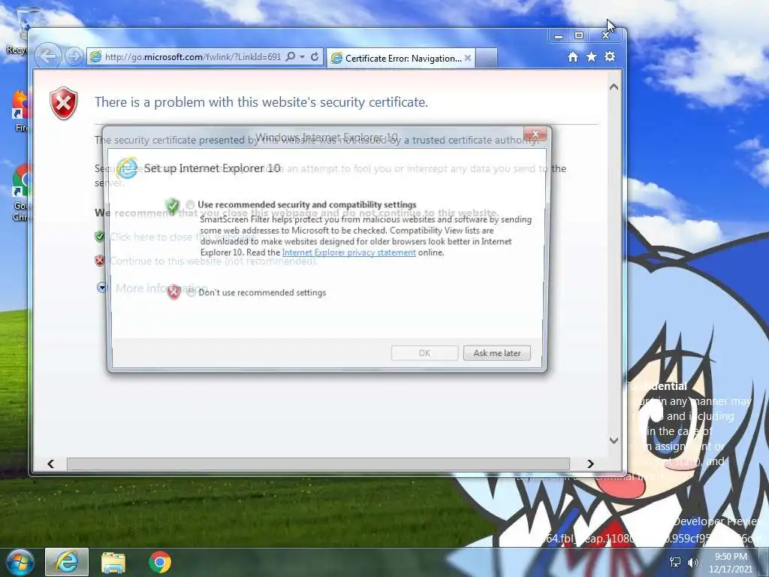This screenshot has width=769, height=577.
Task: Open Favorites with the star icon
Action: click(592, 57)
